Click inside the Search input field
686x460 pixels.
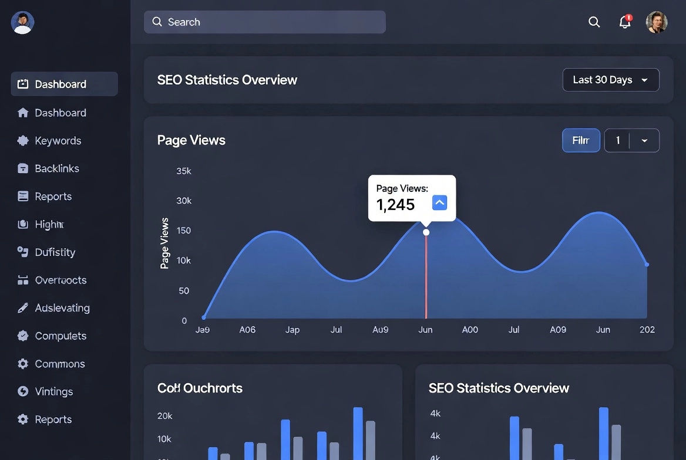[x=264, y=22]
